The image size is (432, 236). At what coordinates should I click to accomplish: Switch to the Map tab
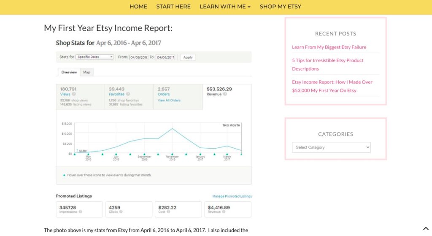tap(86, 72)
